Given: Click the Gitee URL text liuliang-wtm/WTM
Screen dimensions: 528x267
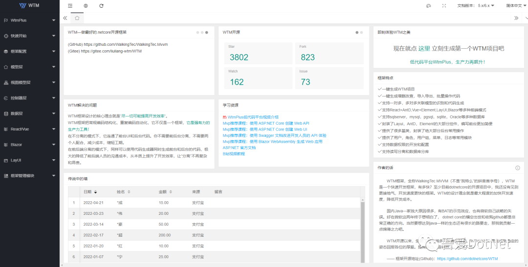Looking at the screenshot, I should pyautogui.click(x=111, y=51).
